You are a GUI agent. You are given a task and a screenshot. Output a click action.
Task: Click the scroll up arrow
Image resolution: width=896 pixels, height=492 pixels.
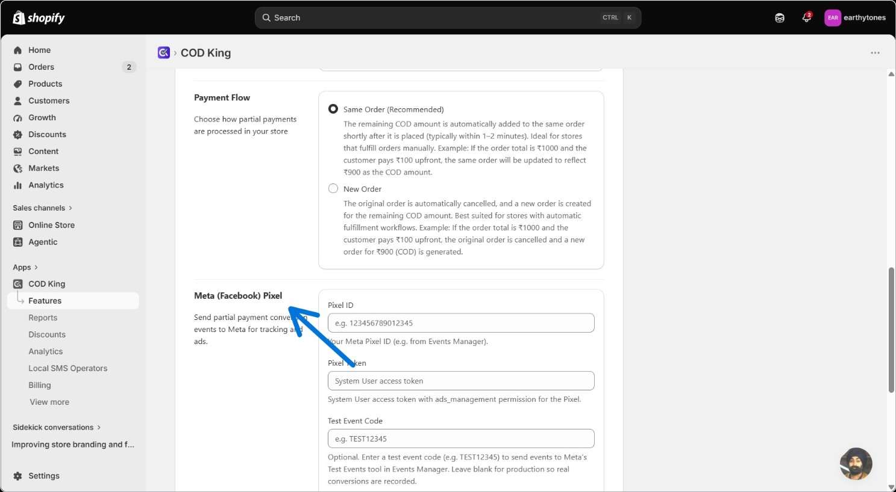(x=891, y=74)
